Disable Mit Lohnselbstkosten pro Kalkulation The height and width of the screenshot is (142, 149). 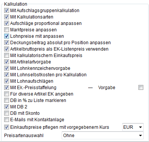pyautogui.click(x=6, y=75)
